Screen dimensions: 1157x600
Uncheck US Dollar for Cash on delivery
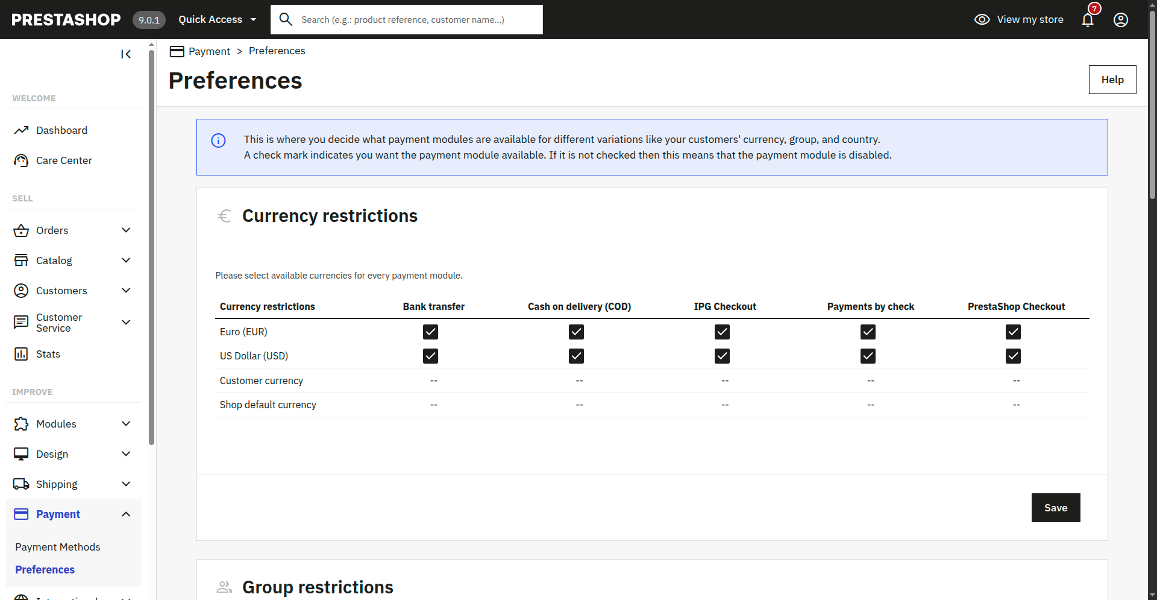click(576, 356)
